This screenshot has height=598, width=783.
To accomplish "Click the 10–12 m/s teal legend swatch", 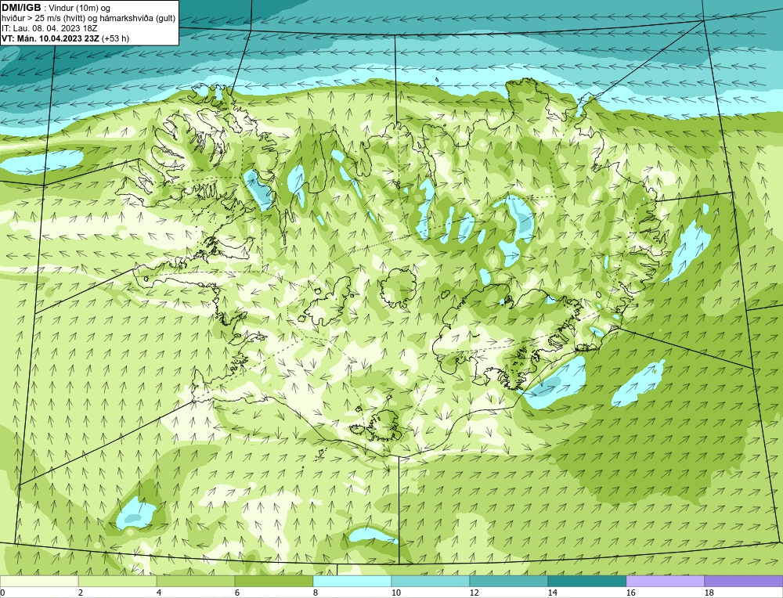I will point(431,581).
